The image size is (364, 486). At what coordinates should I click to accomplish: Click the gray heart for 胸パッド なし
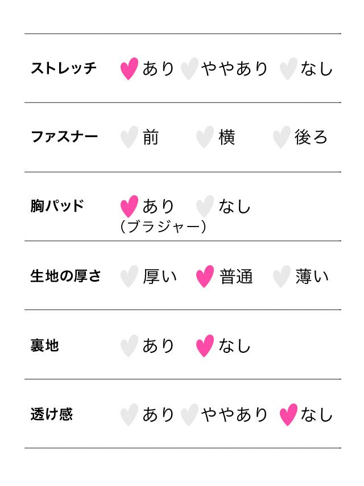pos(205,207)
